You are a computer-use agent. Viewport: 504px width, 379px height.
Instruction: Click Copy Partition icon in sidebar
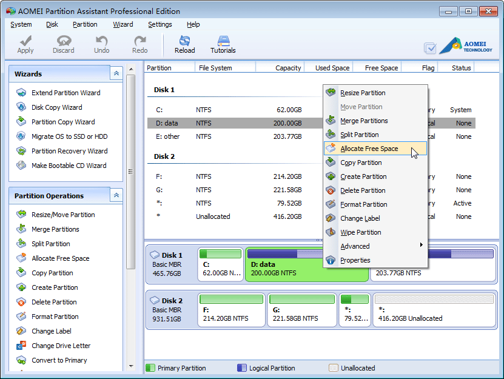[x=21, y=273]
